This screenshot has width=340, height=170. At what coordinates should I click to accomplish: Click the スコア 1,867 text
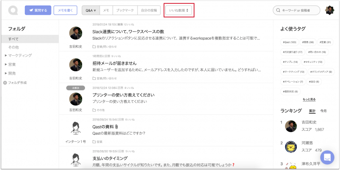click(x=313, y=130)
